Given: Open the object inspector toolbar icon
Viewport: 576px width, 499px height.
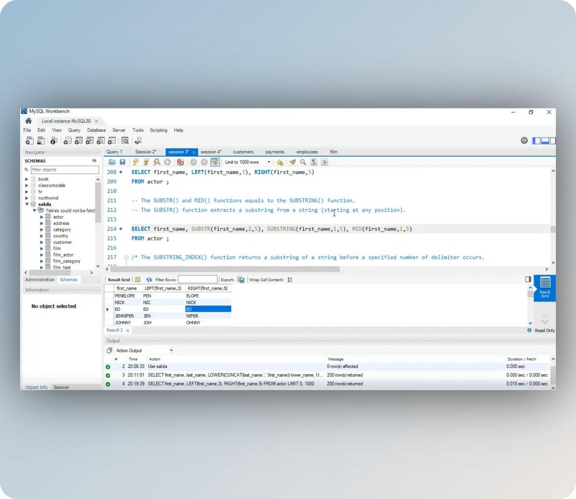Looking at the screenshot, I should (x=54, y=141).
